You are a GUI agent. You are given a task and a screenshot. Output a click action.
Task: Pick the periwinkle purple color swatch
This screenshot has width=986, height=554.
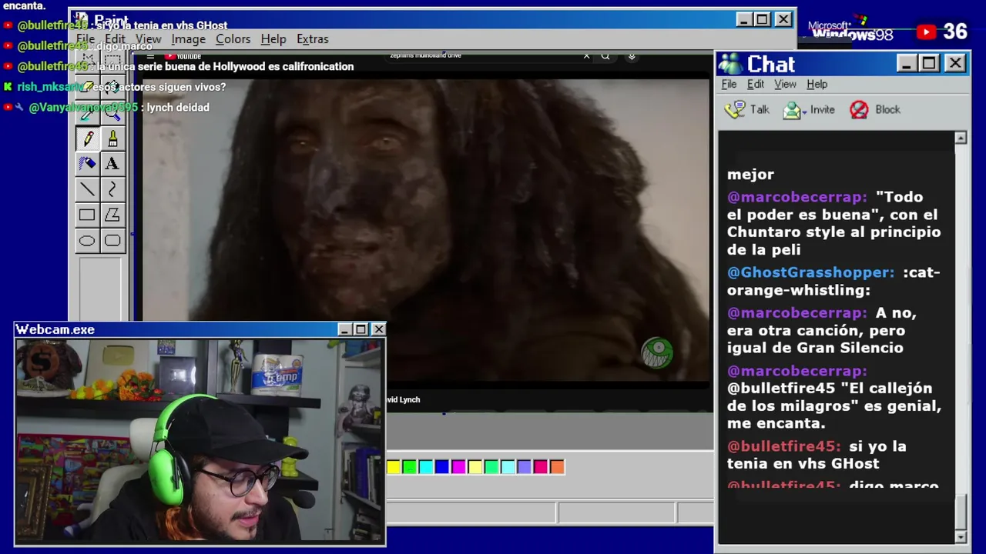click(524, 467)
